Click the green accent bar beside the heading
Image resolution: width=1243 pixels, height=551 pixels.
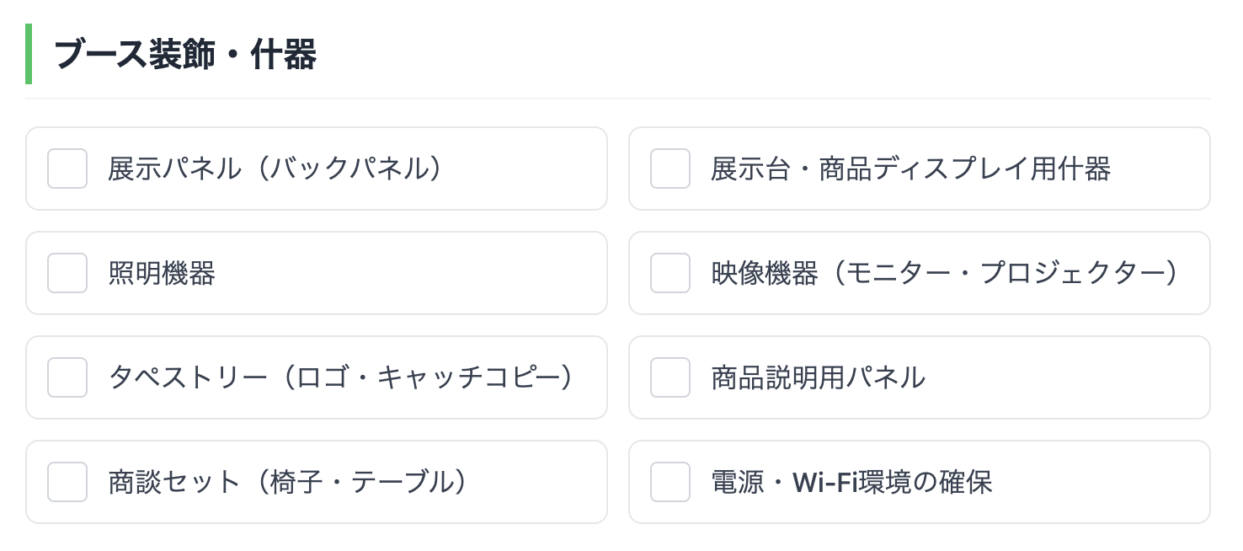(29, 54)
